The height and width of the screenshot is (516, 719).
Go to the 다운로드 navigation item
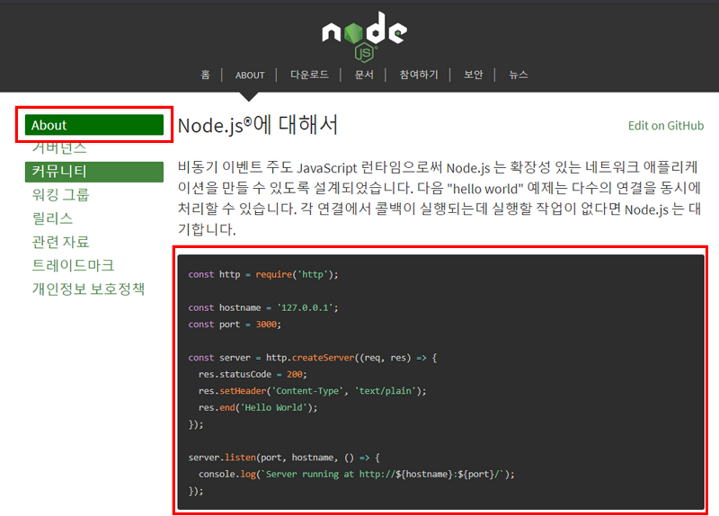coord(309,75)
